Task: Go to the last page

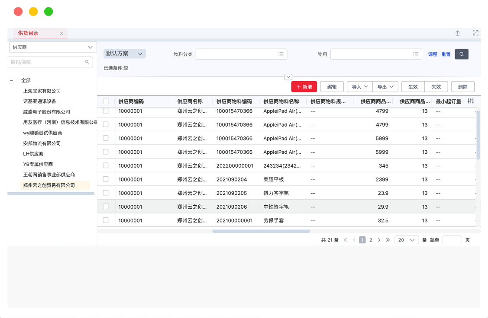Action: (388, 240)
